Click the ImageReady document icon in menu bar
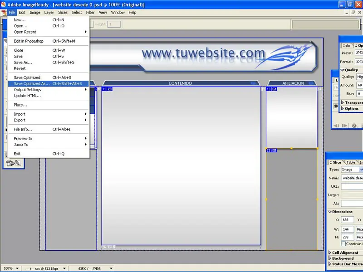The height and width of the screenshot is (272, 363). click(x=4, y=13)
